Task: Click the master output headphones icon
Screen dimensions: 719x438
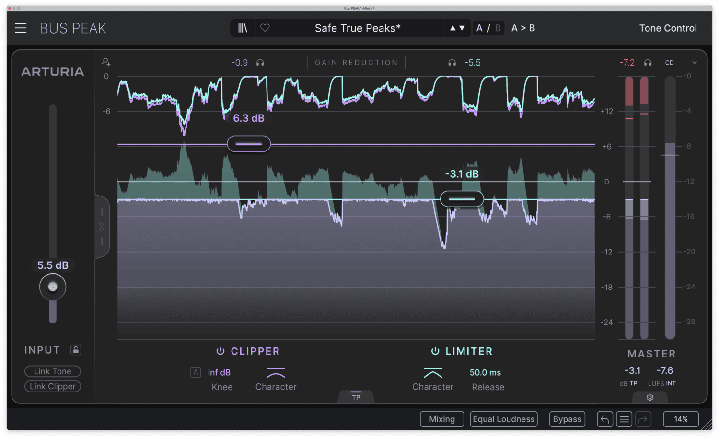Action: coord(648,63)
